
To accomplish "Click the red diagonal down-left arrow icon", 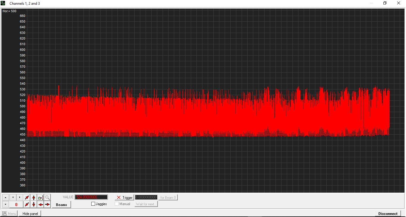I will pos(27,205).
